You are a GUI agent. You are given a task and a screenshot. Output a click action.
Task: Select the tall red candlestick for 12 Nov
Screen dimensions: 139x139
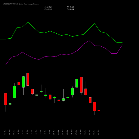point(28,80)
